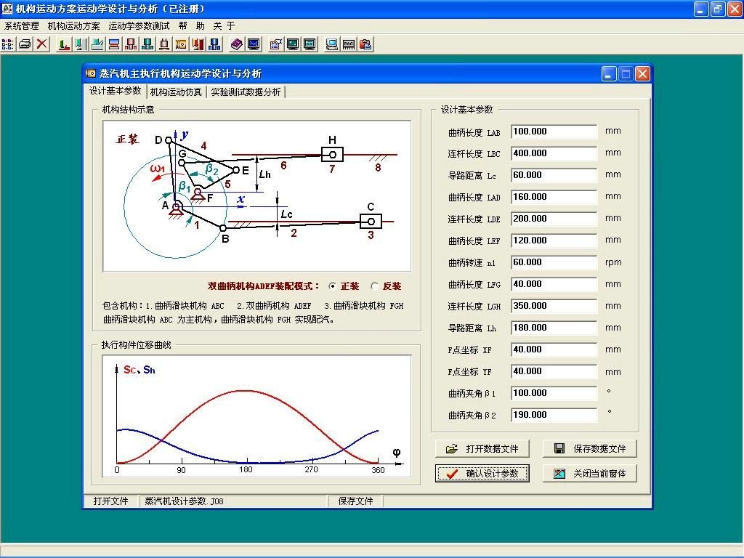Select the orange steam engine toolbar icon
This screenshot has height=558, width=744.
[181, 44]
